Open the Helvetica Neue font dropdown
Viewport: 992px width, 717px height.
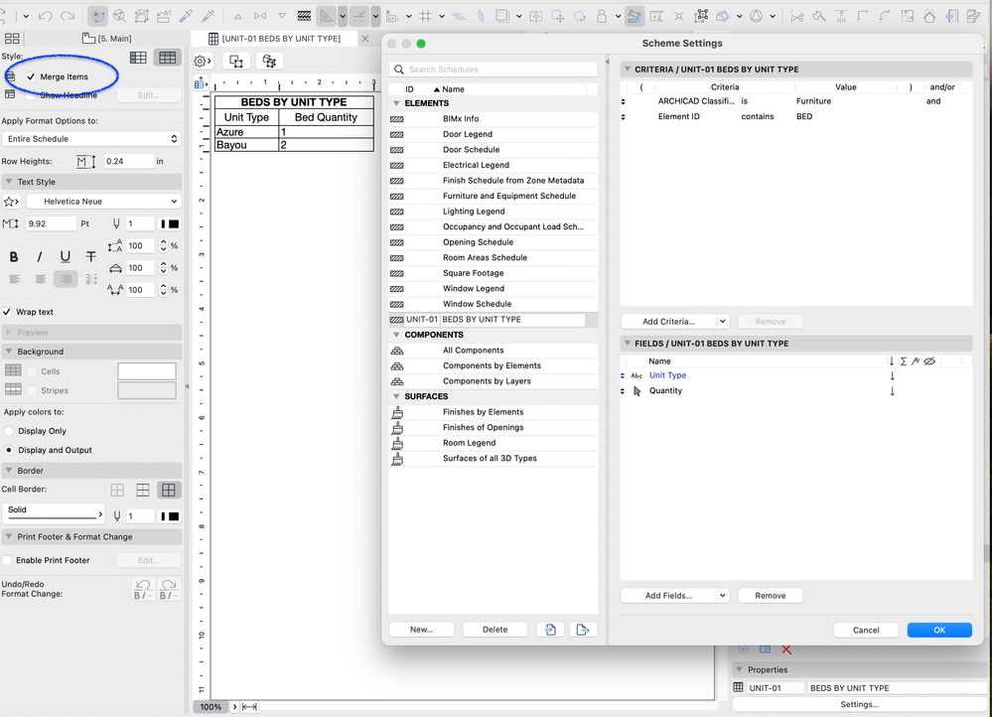coord(103,202)
